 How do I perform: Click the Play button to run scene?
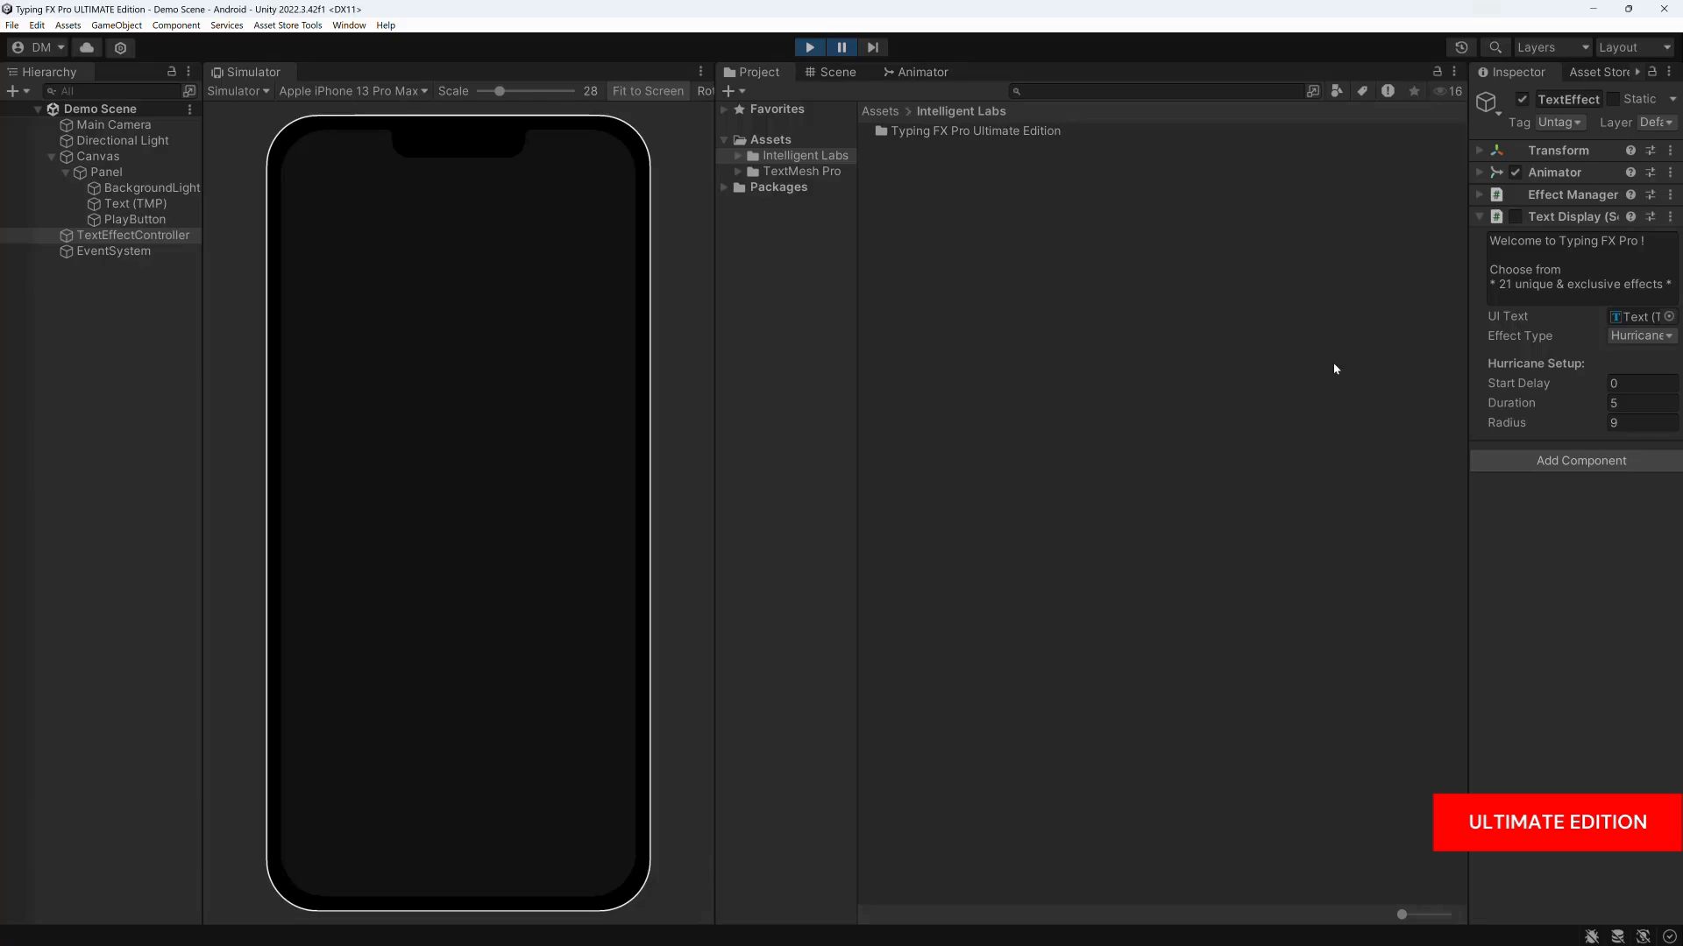tap(809, 47)
